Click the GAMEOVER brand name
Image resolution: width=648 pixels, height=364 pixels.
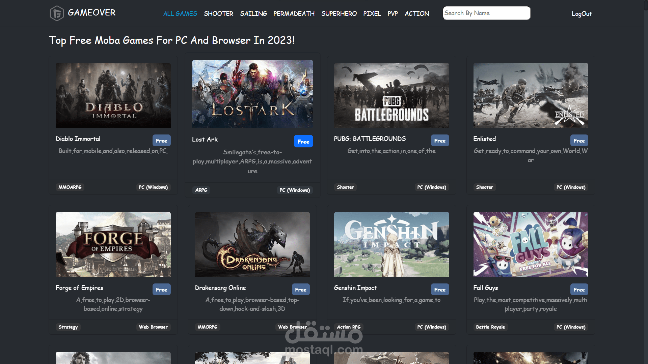point(91,12)
